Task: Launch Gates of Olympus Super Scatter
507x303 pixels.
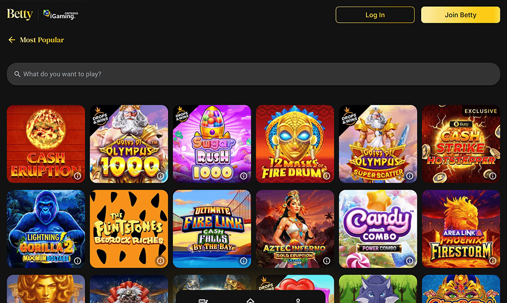Action: (x=378, y=144)
